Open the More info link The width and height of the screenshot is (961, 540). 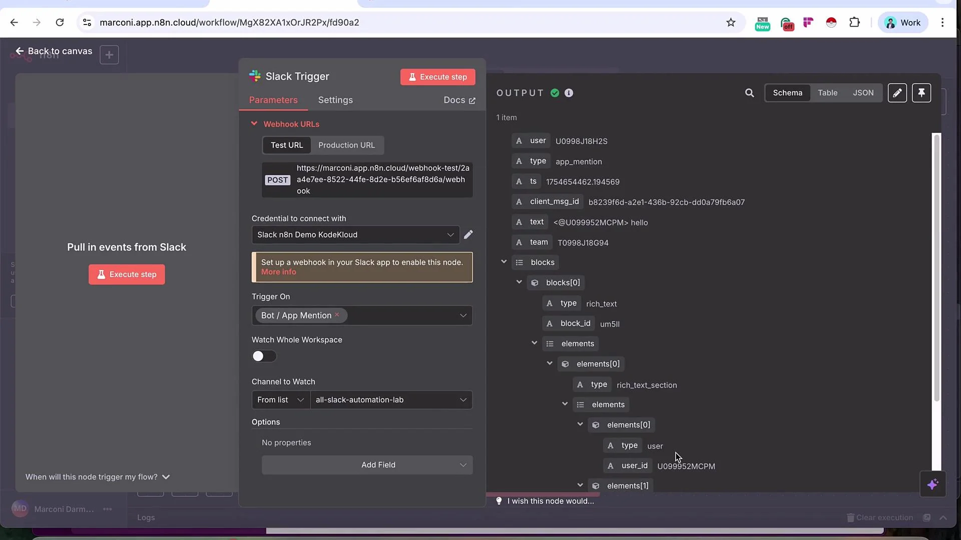tap(278, 272)
